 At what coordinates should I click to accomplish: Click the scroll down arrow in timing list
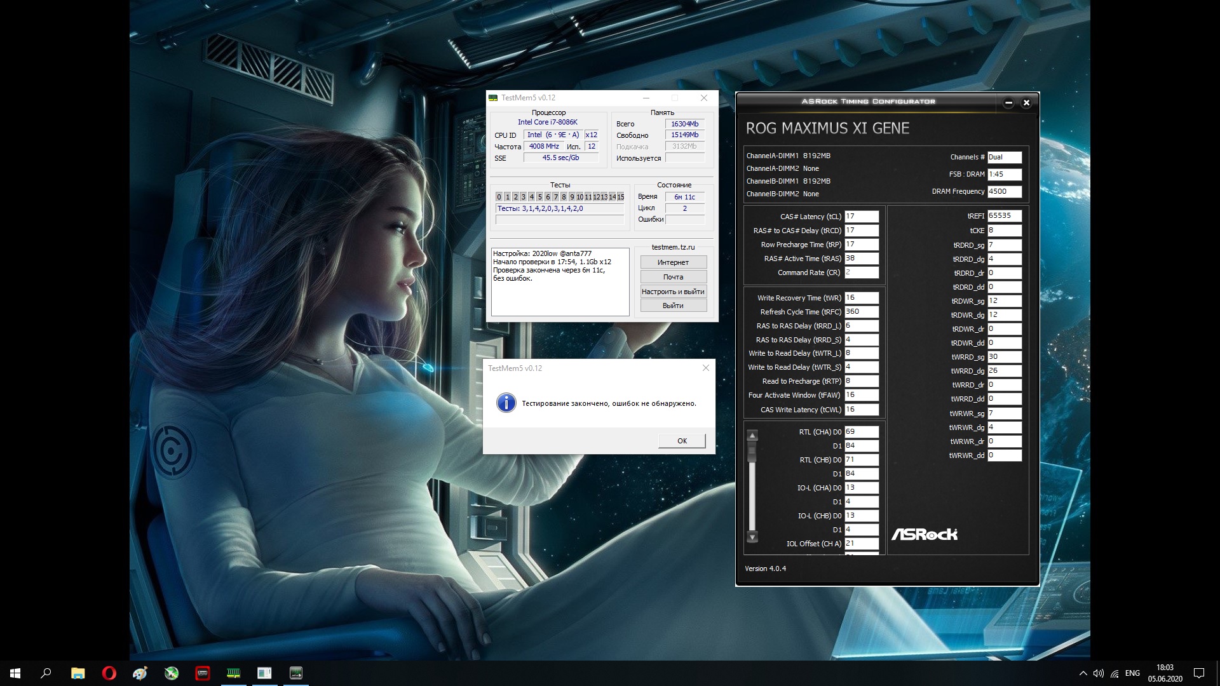click(x=752, y=537)
